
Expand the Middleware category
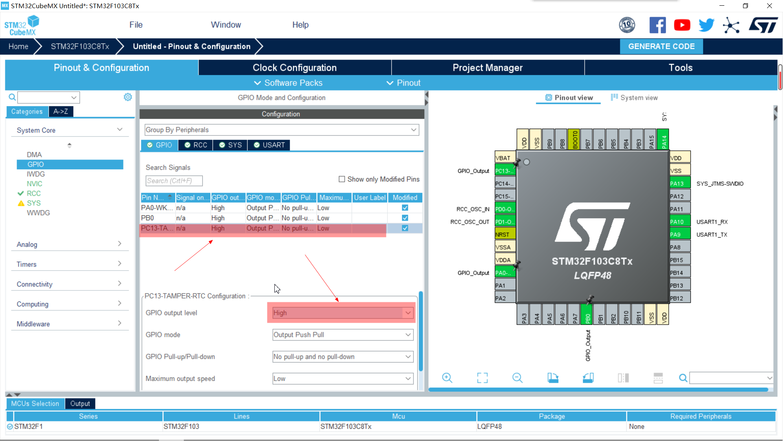[70, 324]
